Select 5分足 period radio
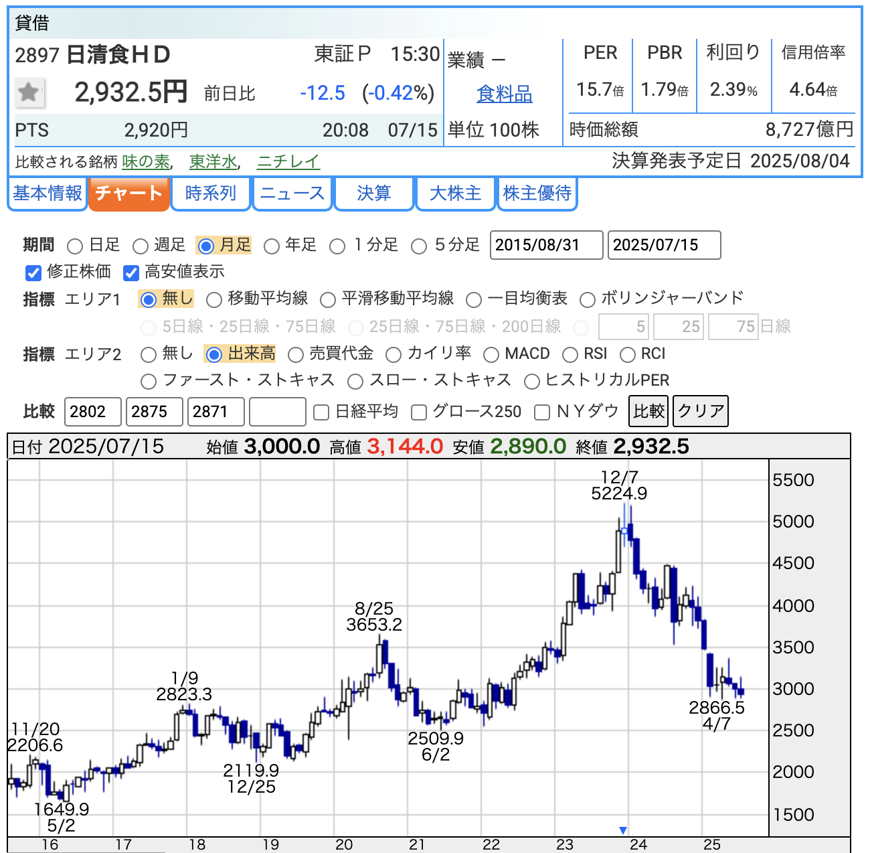Screen dimensions: 870x853 418,246
